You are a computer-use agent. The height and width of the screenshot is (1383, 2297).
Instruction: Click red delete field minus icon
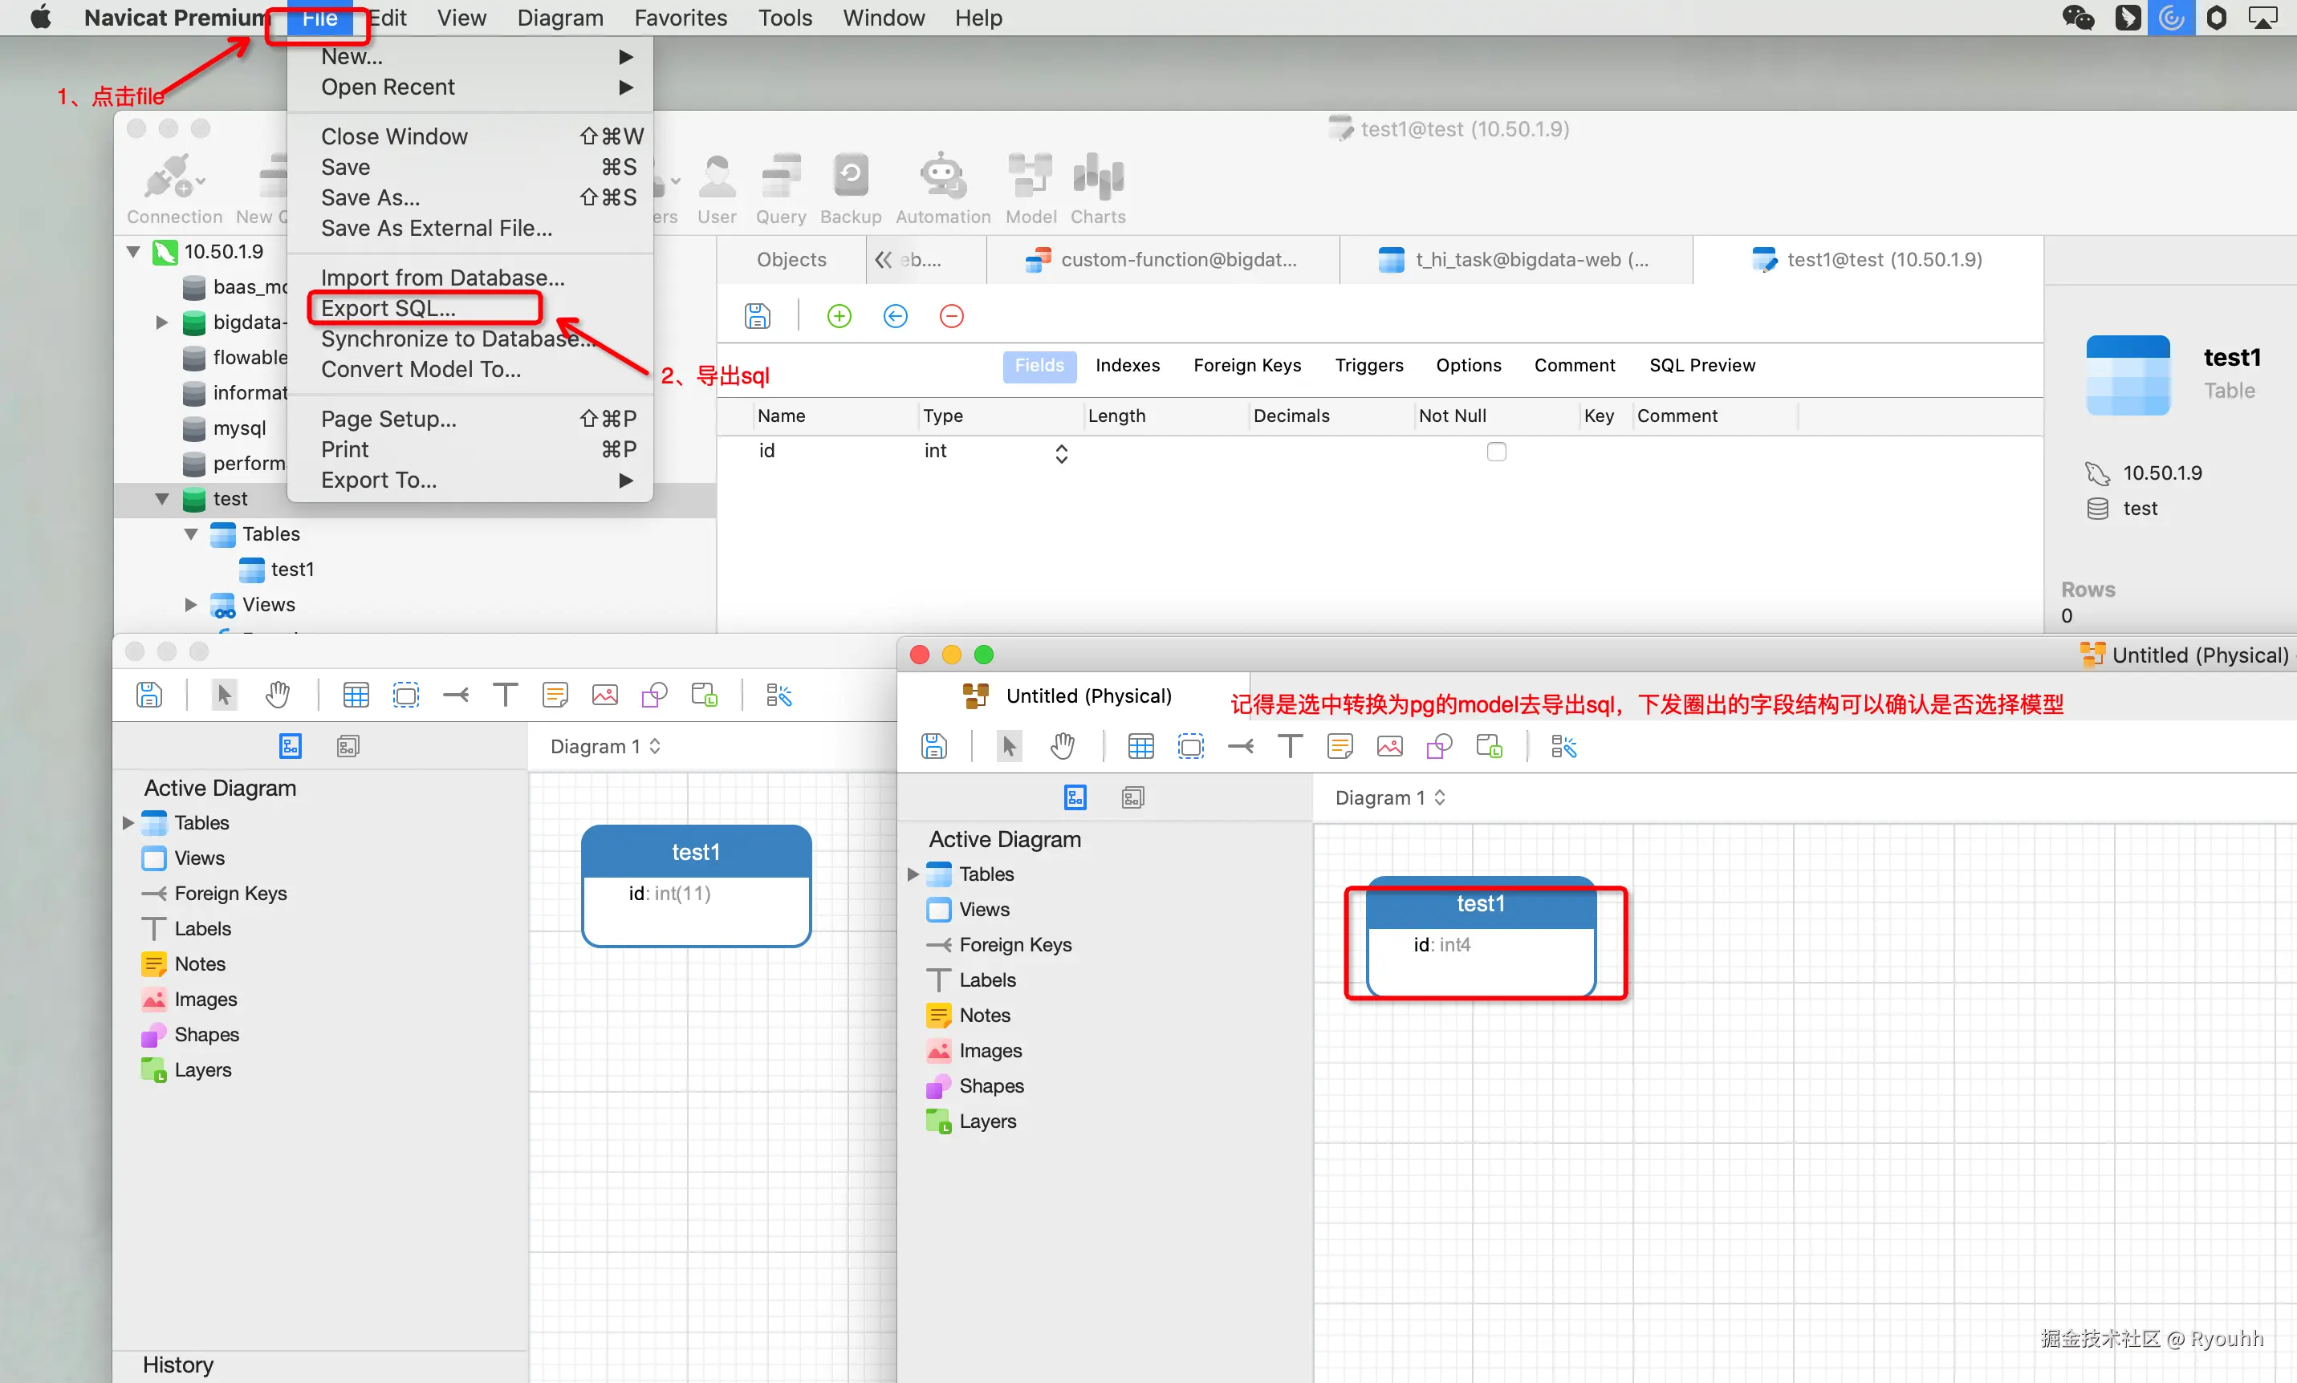tap(951, 316)
